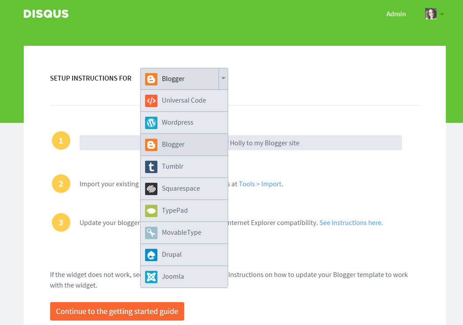Choose Squarespace from platform list
463x325 pixels.
184,188
